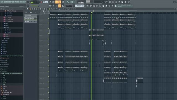Viewport: 177px width, 100px height.
Task: Toggle the metronome icon
Action: [x=50, y=2]
